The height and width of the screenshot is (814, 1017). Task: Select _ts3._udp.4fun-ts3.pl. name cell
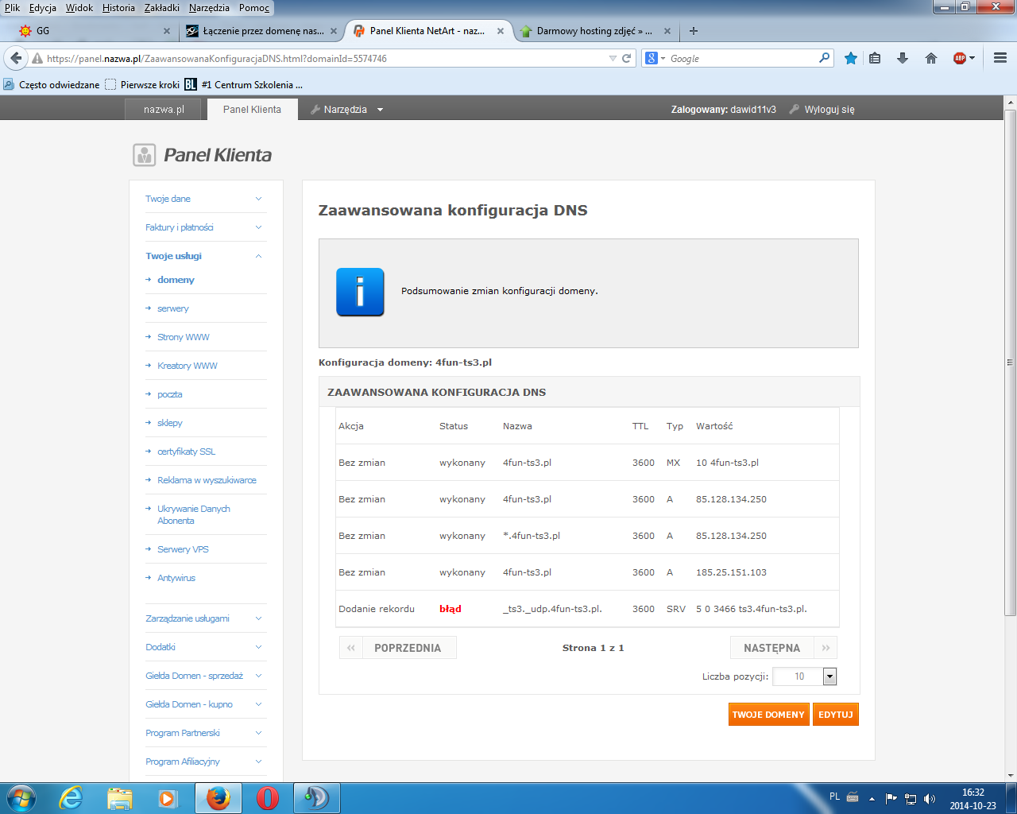pos(552,609)
